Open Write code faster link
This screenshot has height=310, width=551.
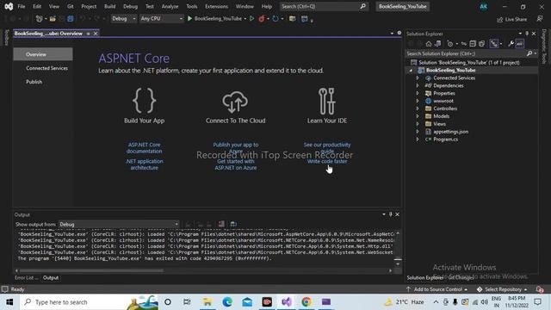point(327,161)
